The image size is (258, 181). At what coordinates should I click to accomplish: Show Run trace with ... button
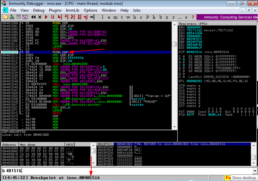[x=180, y=17]
